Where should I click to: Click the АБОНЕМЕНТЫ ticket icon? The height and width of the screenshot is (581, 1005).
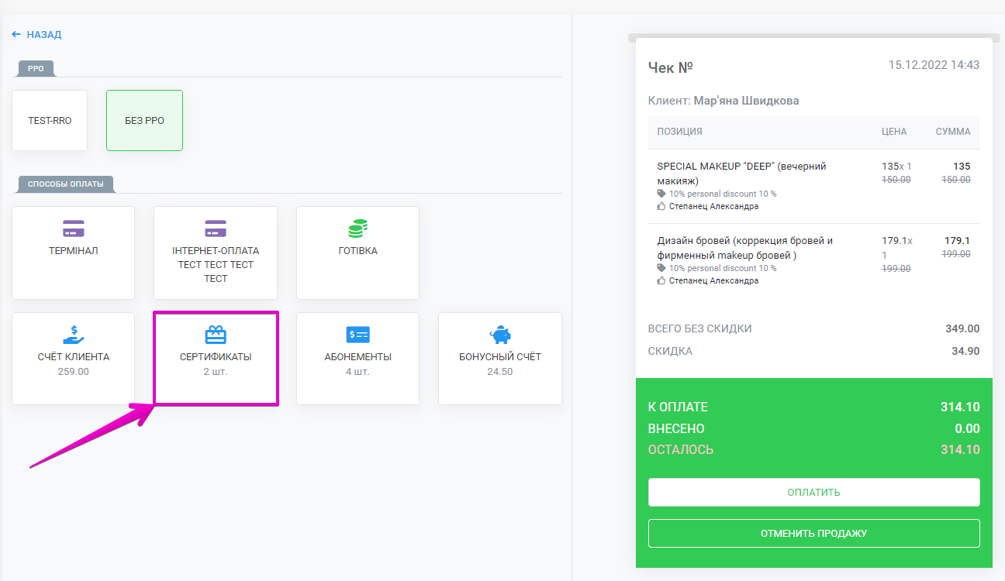(x=357, y=335)
